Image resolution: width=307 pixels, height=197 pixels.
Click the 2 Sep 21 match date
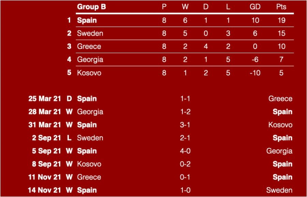tap(46, 138)
